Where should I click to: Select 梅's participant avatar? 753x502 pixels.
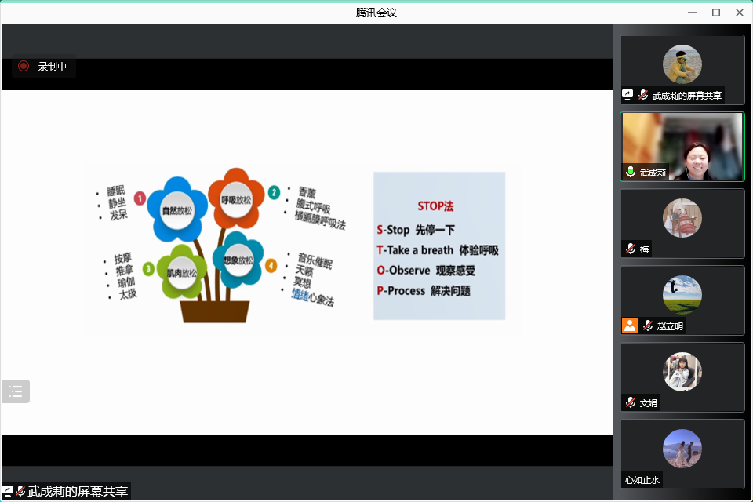pyautogui.click(x=682, y=218)
